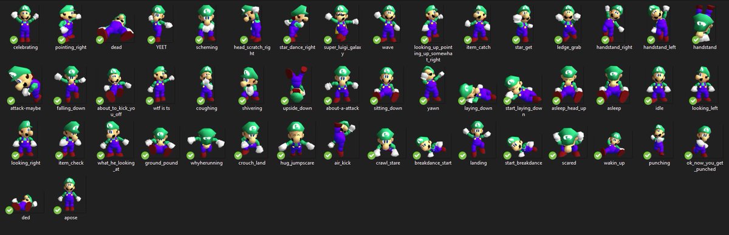This screenshot has width=729, height=235.
Task: Click the handstand_right file thumbnail
Action: pyautogui.click(x=614, y=24)
